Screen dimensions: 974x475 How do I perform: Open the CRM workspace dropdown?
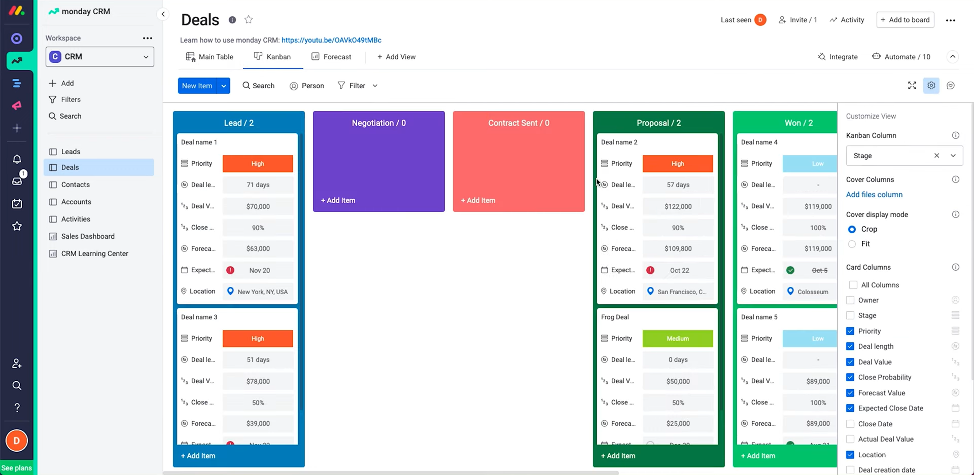click(100, 57)
